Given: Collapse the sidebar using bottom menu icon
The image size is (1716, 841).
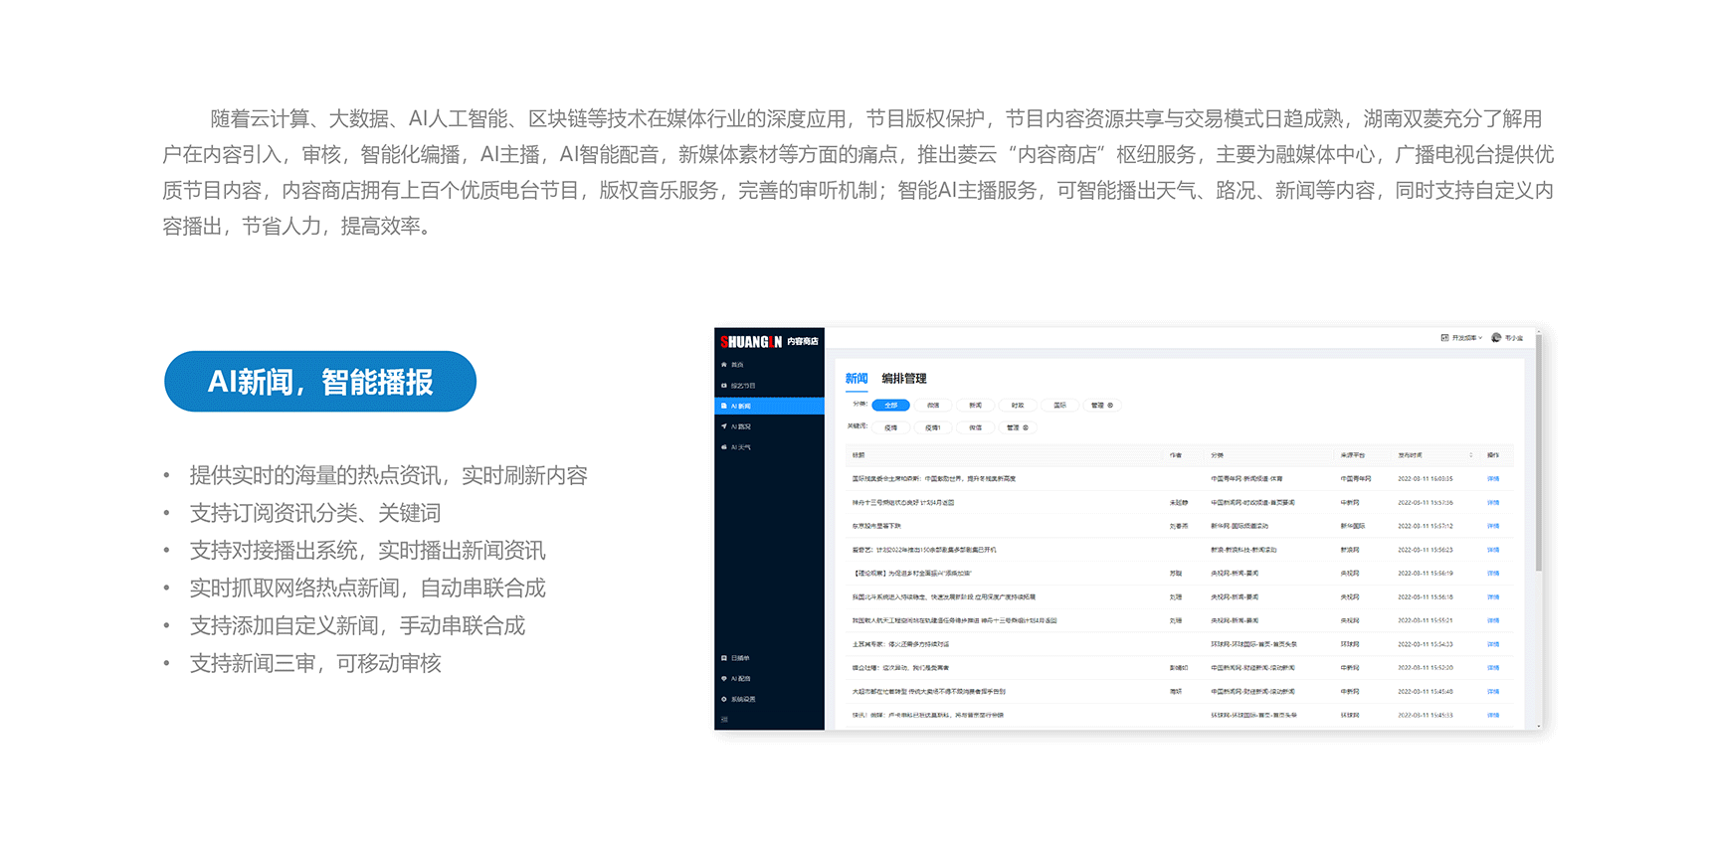Looking at the screenshot, I should tap(724, 720).
